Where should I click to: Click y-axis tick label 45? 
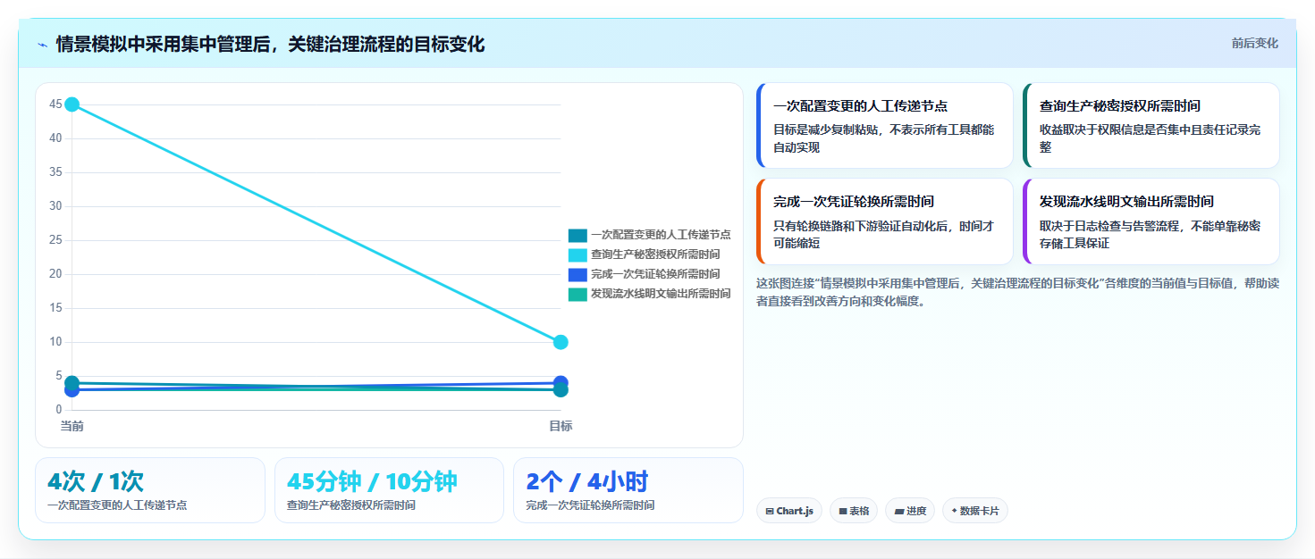tap(55, 104)
